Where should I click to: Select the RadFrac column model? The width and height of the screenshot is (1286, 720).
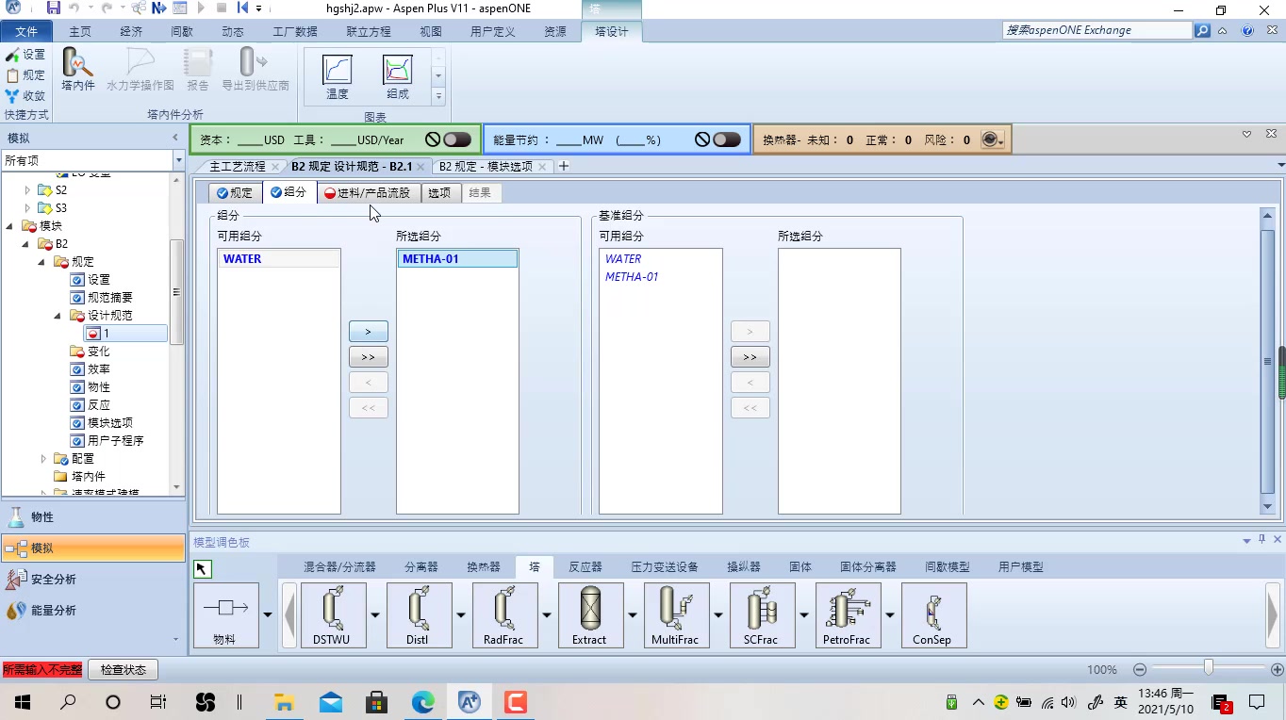point(503,615)
